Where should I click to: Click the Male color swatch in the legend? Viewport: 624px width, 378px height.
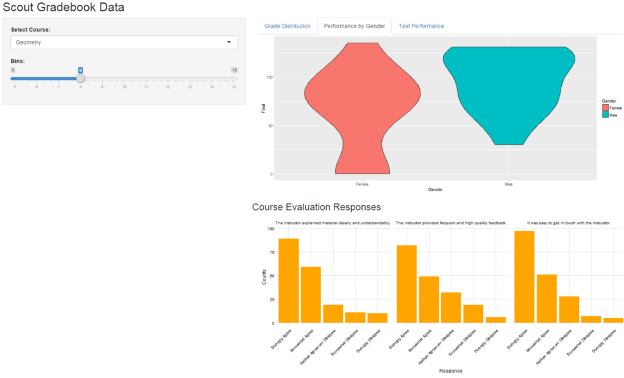coord(605,115)
